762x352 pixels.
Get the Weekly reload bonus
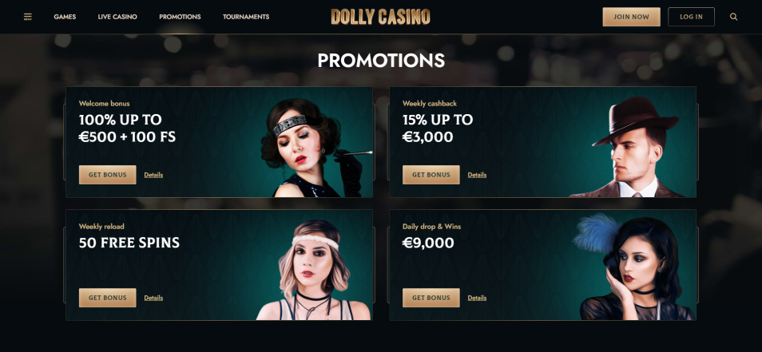tap(107, 298)
